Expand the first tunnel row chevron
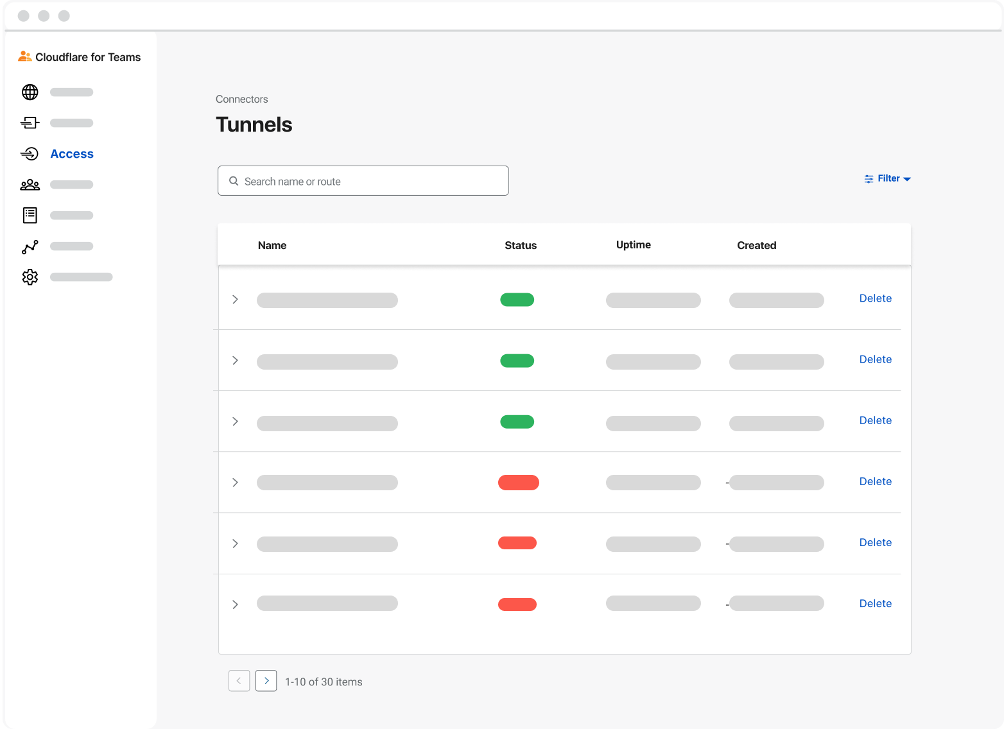 235,300
